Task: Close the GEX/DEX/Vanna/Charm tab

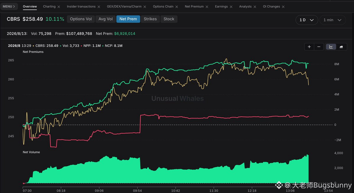Action: [x=145, y=7]
